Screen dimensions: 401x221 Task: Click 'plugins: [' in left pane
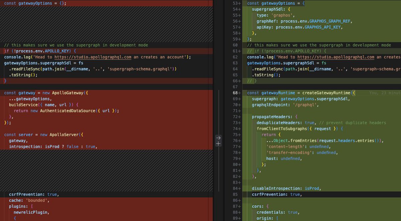point(21,206)
